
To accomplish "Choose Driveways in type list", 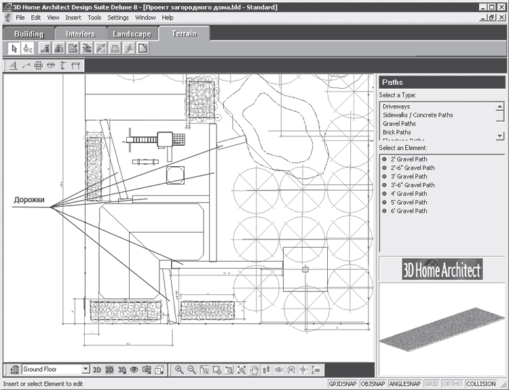I will (x=396, y=106).
